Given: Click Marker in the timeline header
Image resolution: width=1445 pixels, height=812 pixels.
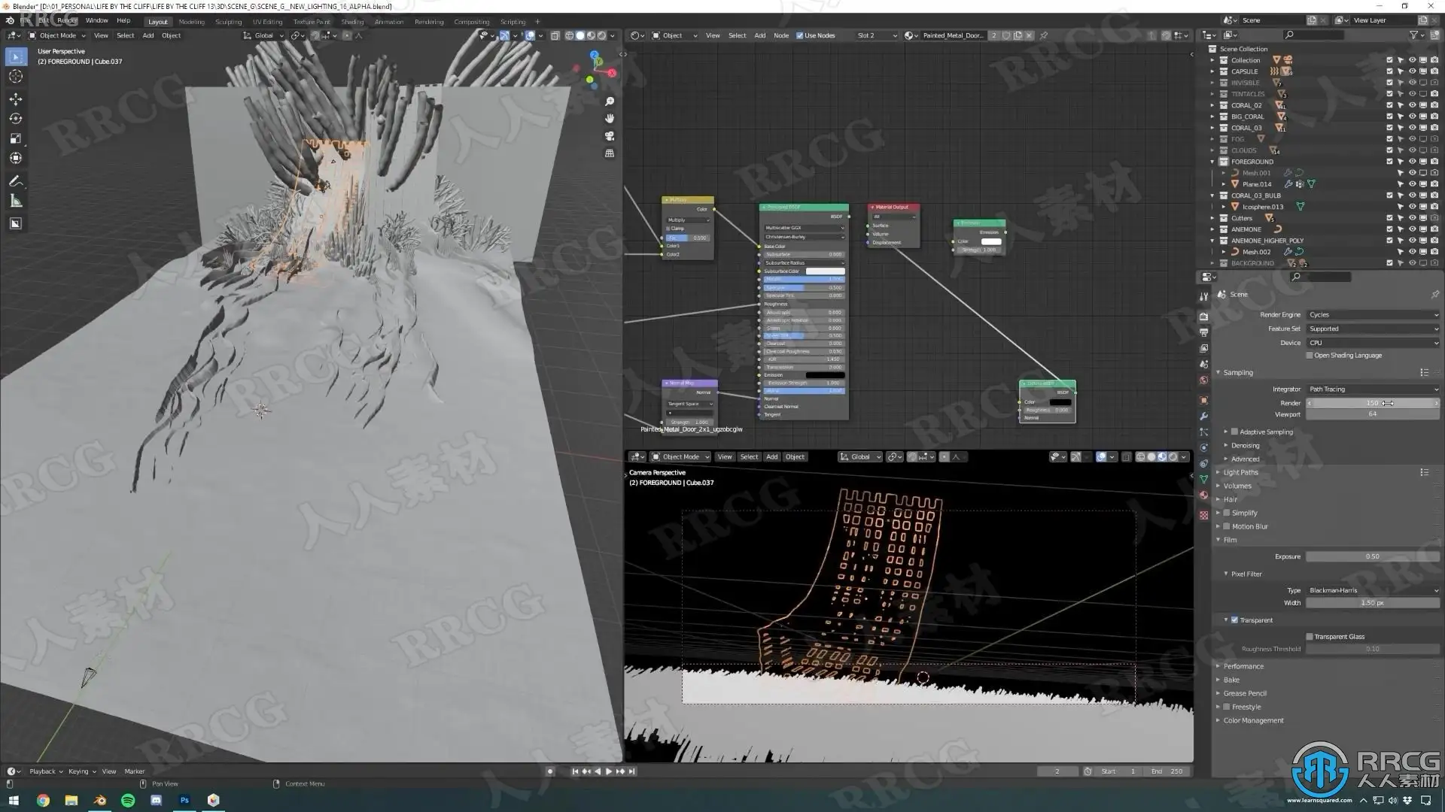Looking at the screenshot, I should point(135,771).
